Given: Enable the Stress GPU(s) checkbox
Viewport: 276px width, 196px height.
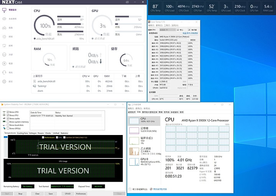Looking at the screenshot, I should [8, 128].
